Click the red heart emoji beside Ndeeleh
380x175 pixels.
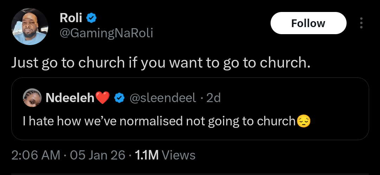103,98
